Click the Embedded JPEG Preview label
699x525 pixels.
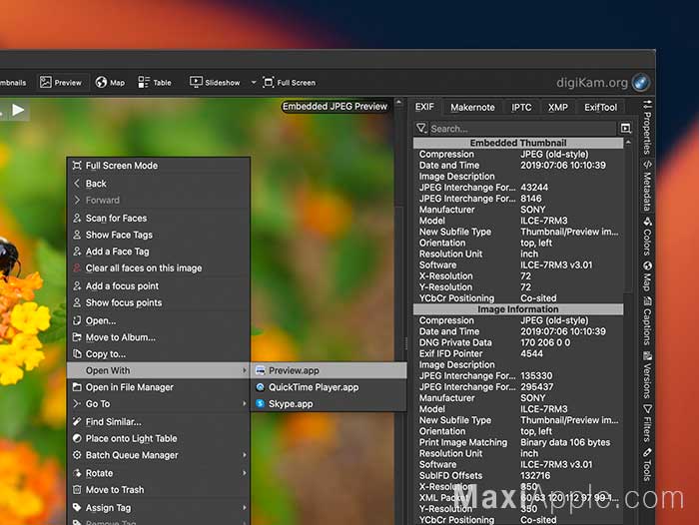click(x=335, y=107)
